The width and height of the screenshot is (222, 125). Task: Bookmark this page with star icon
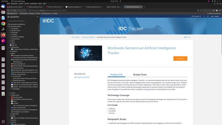point(201,10)
